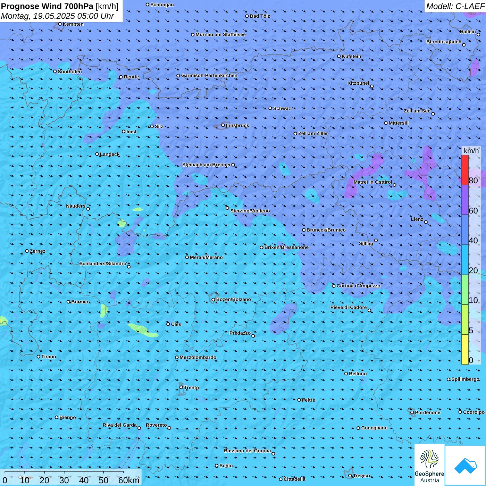Click the '60km' scale bar label

tap(129, 480)
